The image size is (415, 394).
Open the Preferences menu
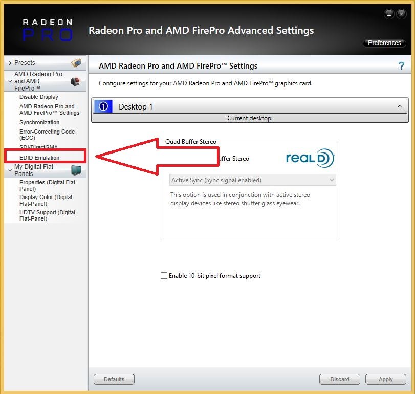384,43
